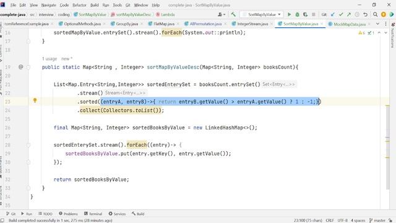
Task: Open the Run menu
Action: [106, 5]
